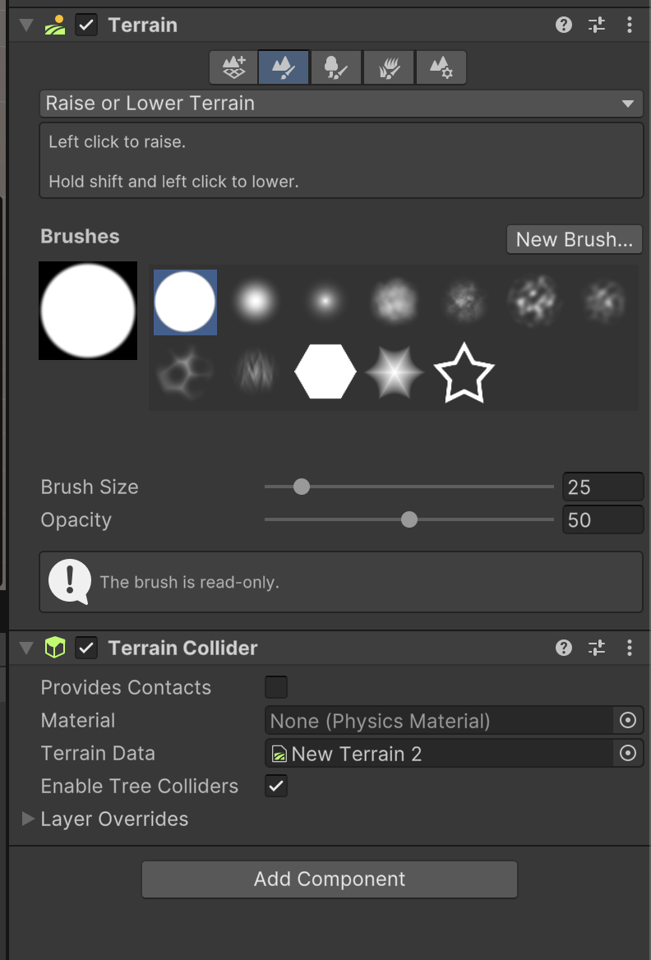Enable the Provides Contacts checkbox
This screenshot has height=960, width=651.
(276, 687)
